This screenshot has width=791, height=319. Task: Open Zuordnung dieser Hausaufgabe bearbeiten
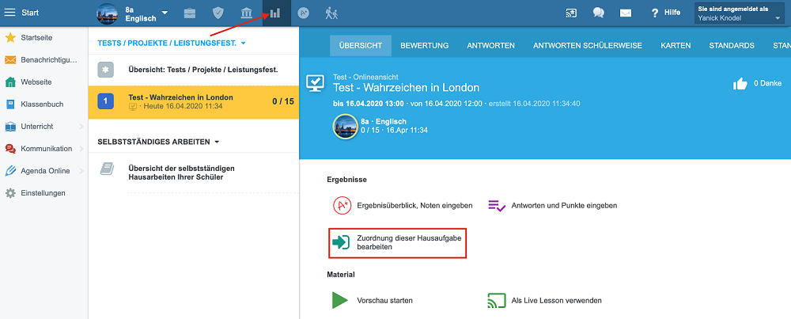click(x=398, y=243)
